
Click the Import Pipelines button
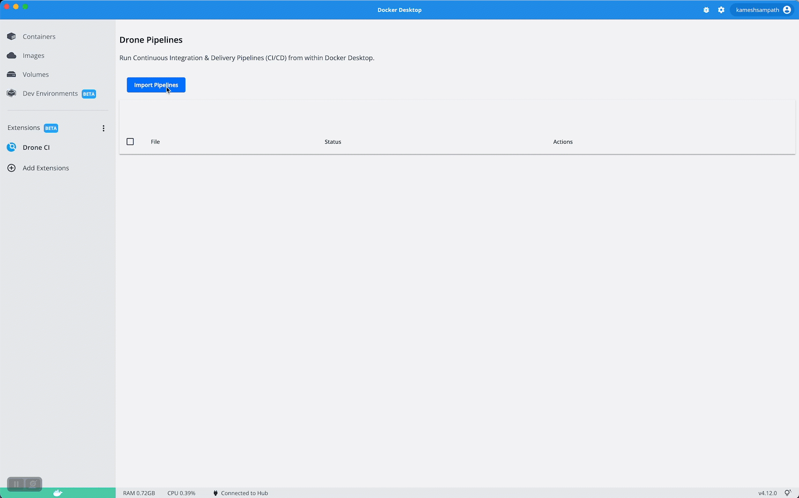pyautogui.click(x=156, y=85)
